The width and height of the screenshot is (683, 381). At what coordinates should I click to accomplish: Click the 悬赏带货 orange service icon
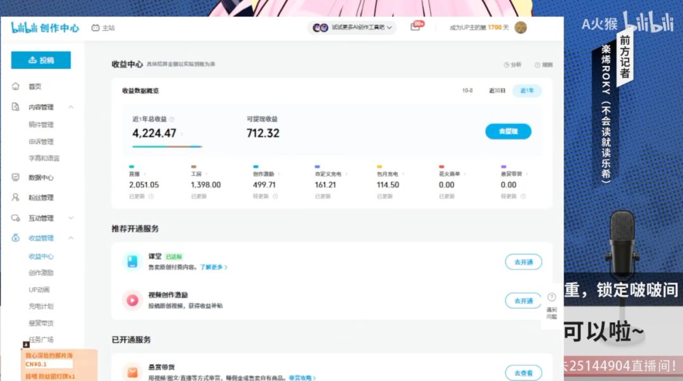[132, 372]
